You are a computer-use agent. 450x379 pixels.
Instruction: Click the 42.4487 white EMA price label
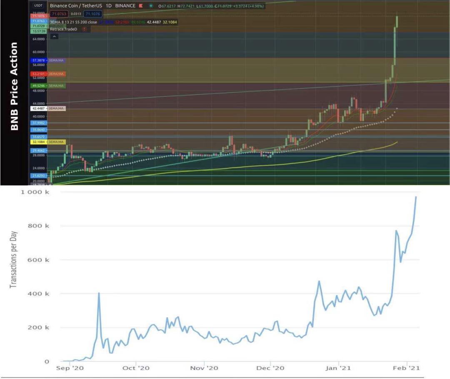(38, 109)
